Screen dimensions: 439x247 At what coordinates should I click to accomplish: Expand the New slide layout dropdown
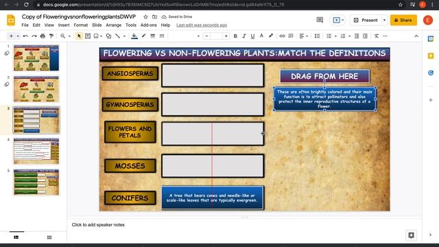tap(18, 36)
